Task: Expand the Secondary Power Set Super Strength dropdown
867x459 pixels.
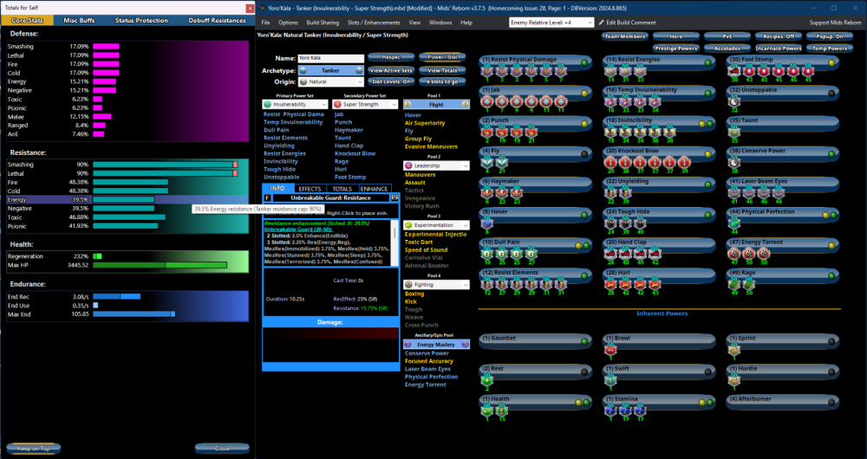Action: click(365, 104)
